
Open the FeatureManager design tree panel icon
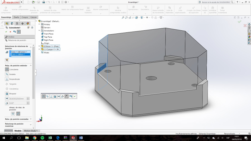[7, 23]
